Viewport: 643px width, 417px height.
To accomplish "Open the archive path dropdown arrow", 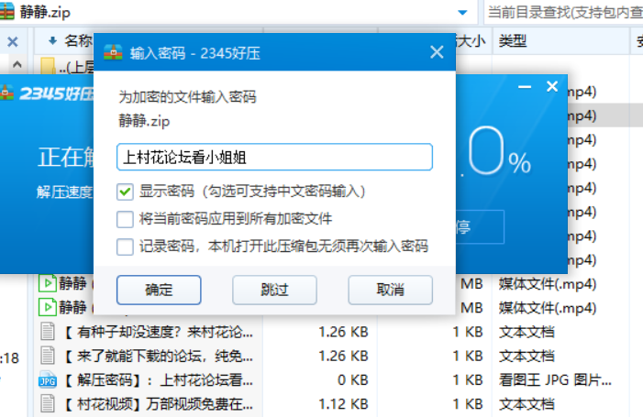I will pyautogui.click(x=464, y=13).
